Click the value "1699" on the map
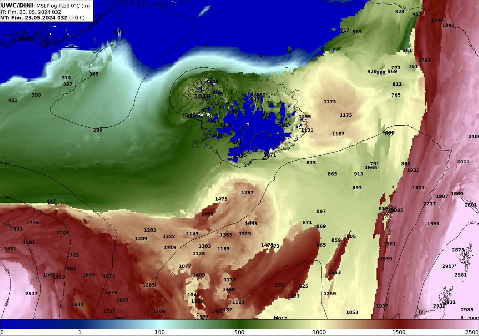Viewport: 479px width, 336px height. tap(89, 275)
